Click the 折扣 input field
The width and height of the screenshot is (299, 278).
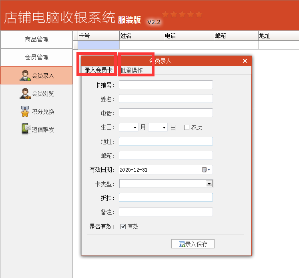coord(166,197)
